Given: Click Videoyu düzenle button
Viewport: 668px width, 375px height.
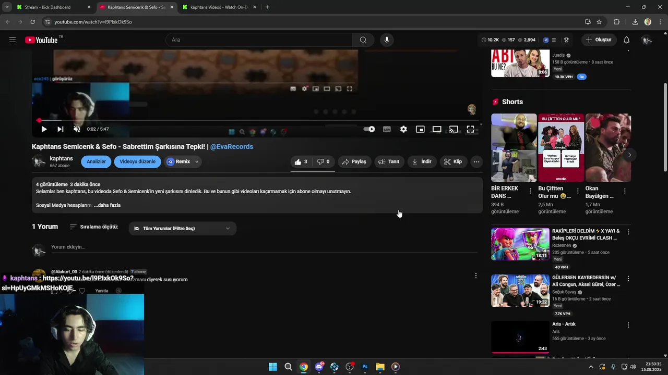Looking at the screenshot, I should [x=137, y=162].
